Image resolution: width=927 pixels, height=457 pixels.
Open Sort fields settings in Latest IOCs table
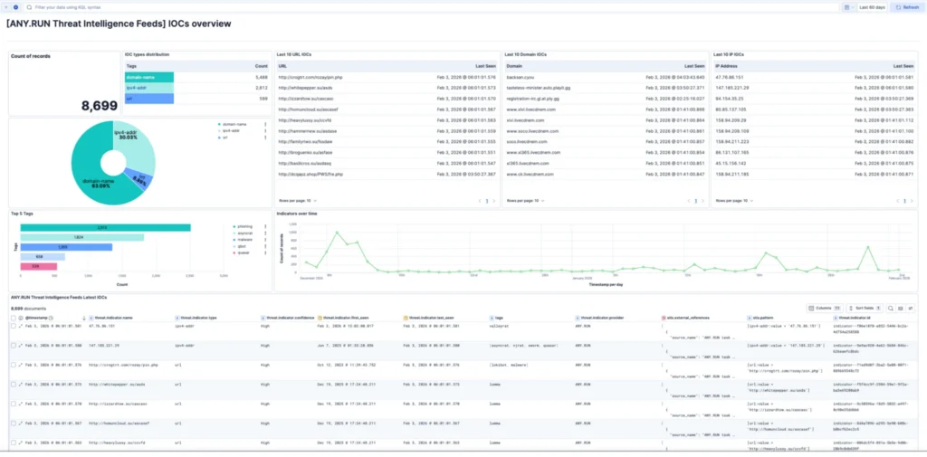[x=865, y=308]
